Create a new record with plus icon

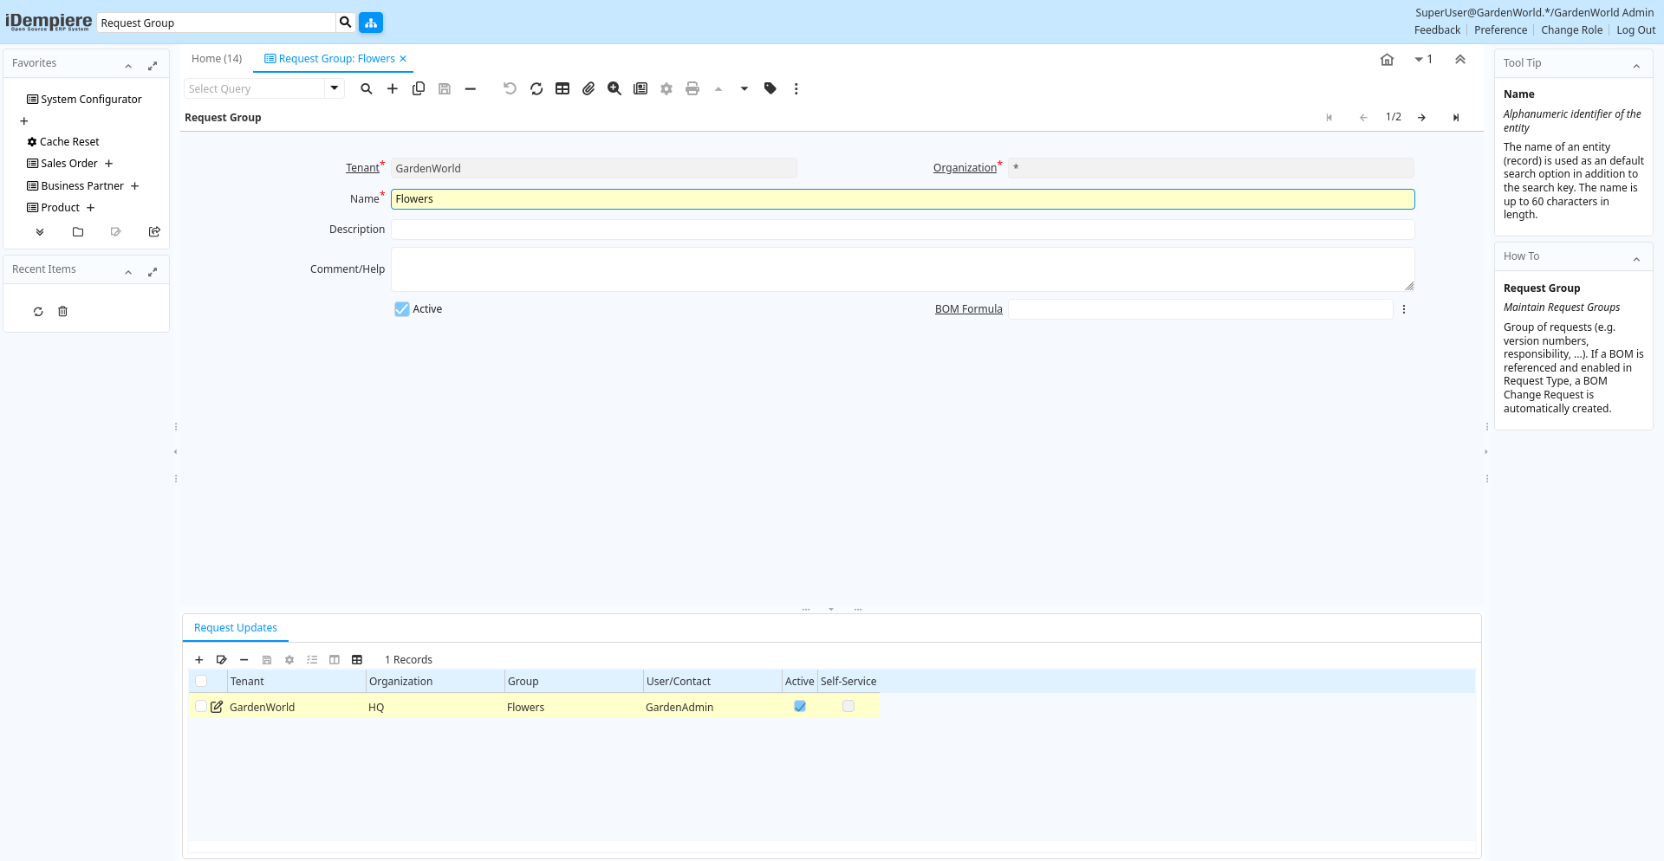(x=393, y=88)
